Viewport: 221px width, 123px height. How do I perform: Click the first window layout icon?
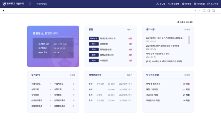point(204,11)
